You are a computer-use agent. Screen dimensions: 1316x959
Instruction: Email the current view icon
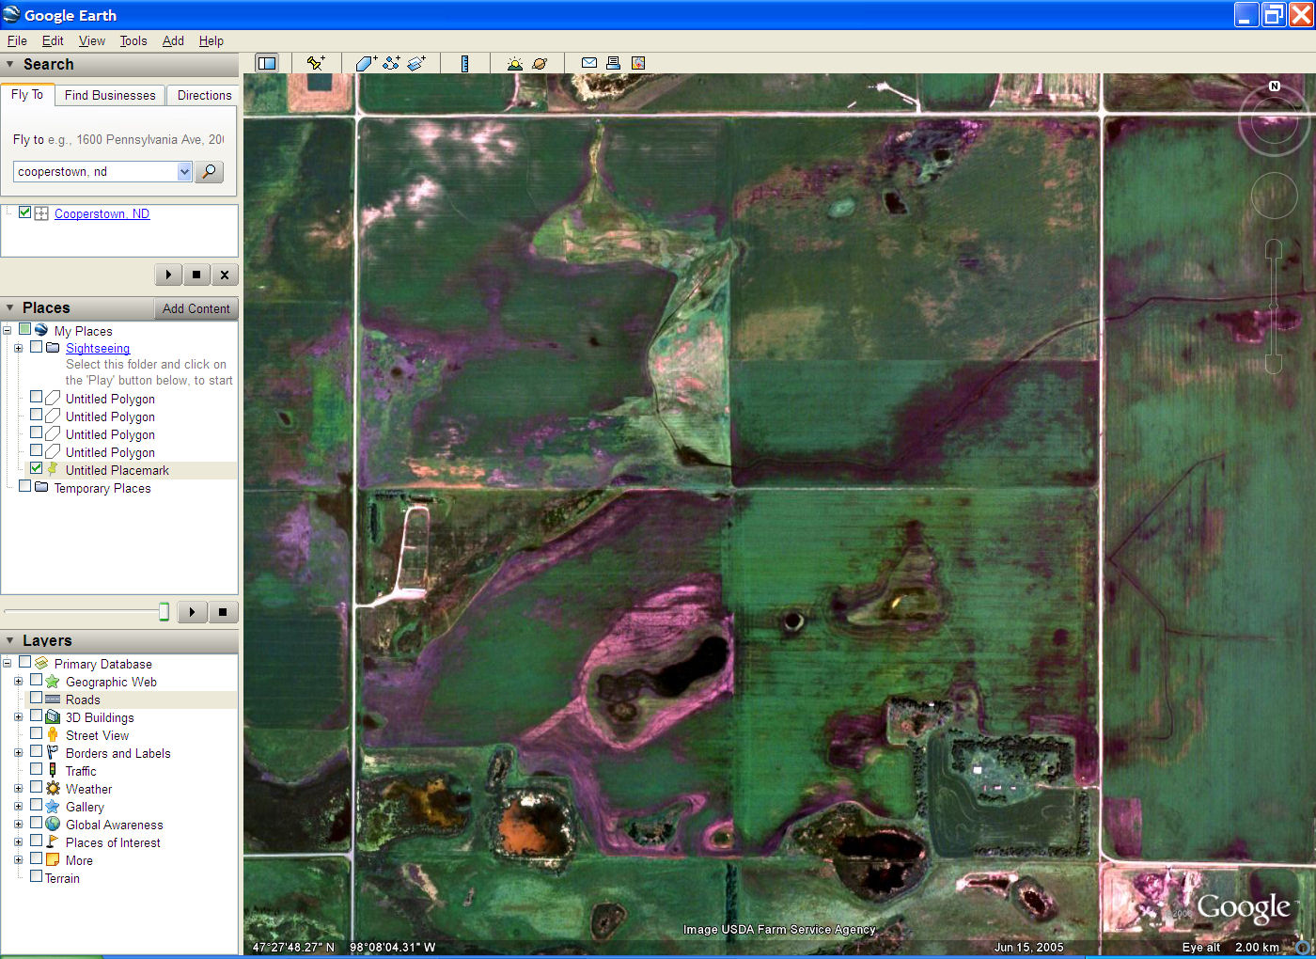click(x=589, y=63)
